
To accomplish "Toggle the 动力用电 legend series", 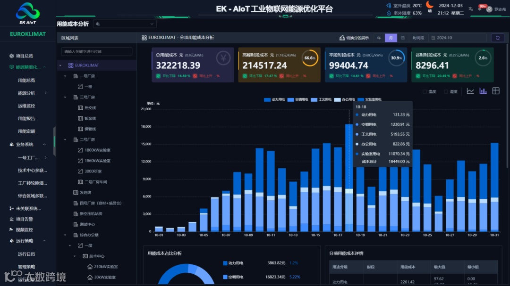I will click(274, 100).
